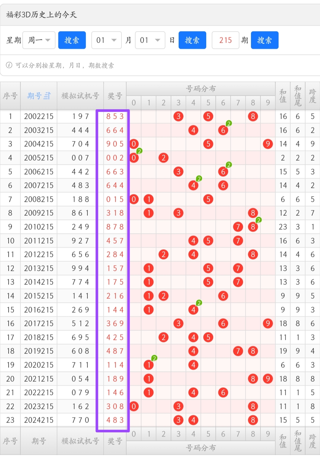The width and height of the screenshot is (320, 459).
Task: Click red ball 0 in row 2023215
Action: [x=134, y=406]
